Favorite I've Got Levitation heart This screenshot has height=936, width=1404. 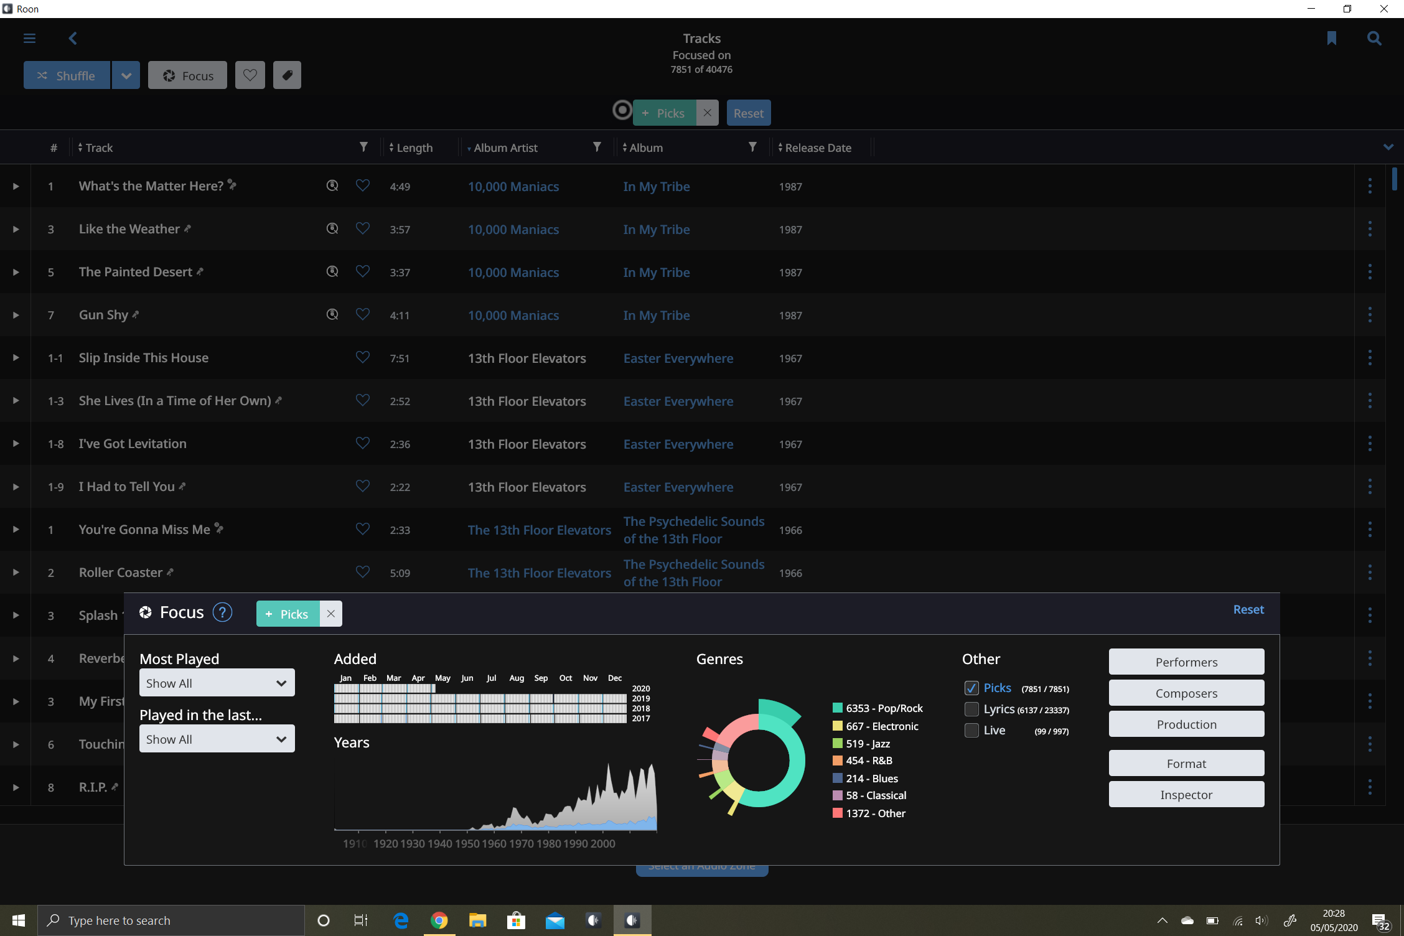[x=362, y=443]
